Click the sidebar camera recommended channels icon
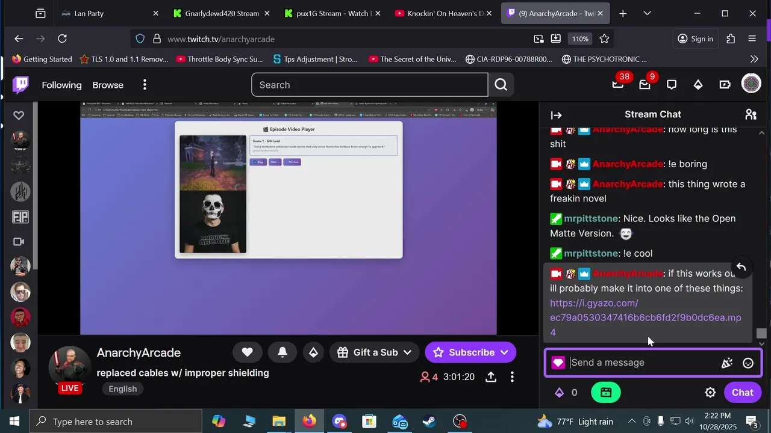 [x=19, y=242]
